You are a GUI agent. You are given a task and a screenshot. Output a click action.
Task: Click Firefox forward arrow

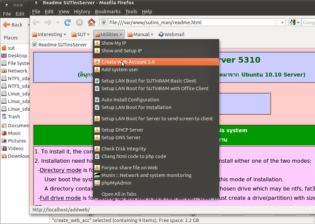pyautogui.click(x=48, y=22)
